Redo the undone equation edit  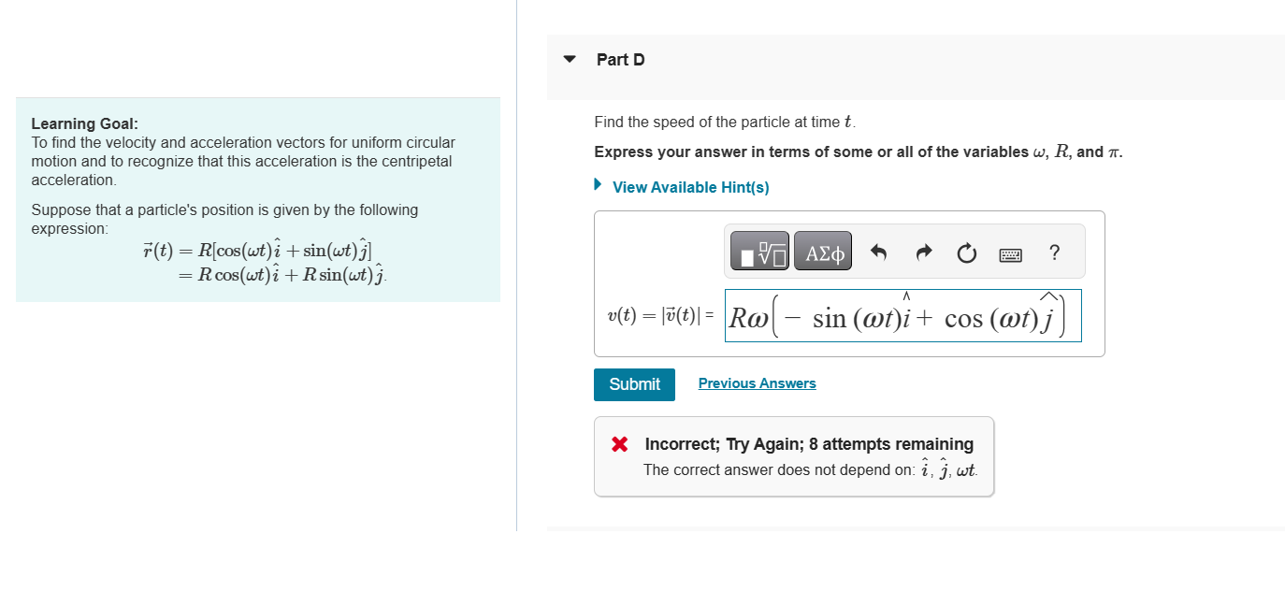923,252
